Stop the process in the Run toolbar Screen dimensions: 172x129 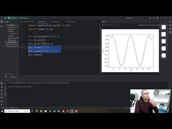click(x=8, y=80)
